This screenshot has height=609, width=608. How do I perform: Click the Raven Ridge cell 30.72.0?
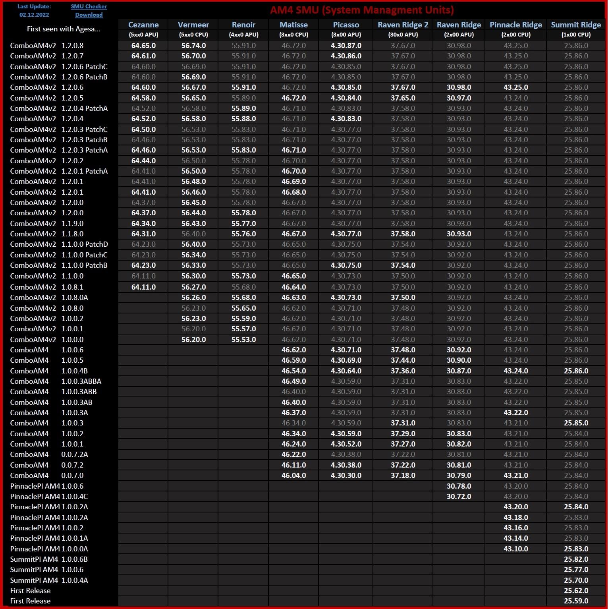tap(459, 496)
